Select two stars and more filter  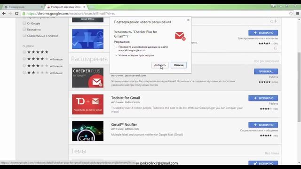click(x=24, y=73)
